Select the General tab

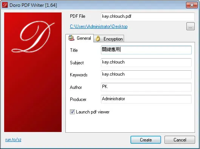coord(80,38)
